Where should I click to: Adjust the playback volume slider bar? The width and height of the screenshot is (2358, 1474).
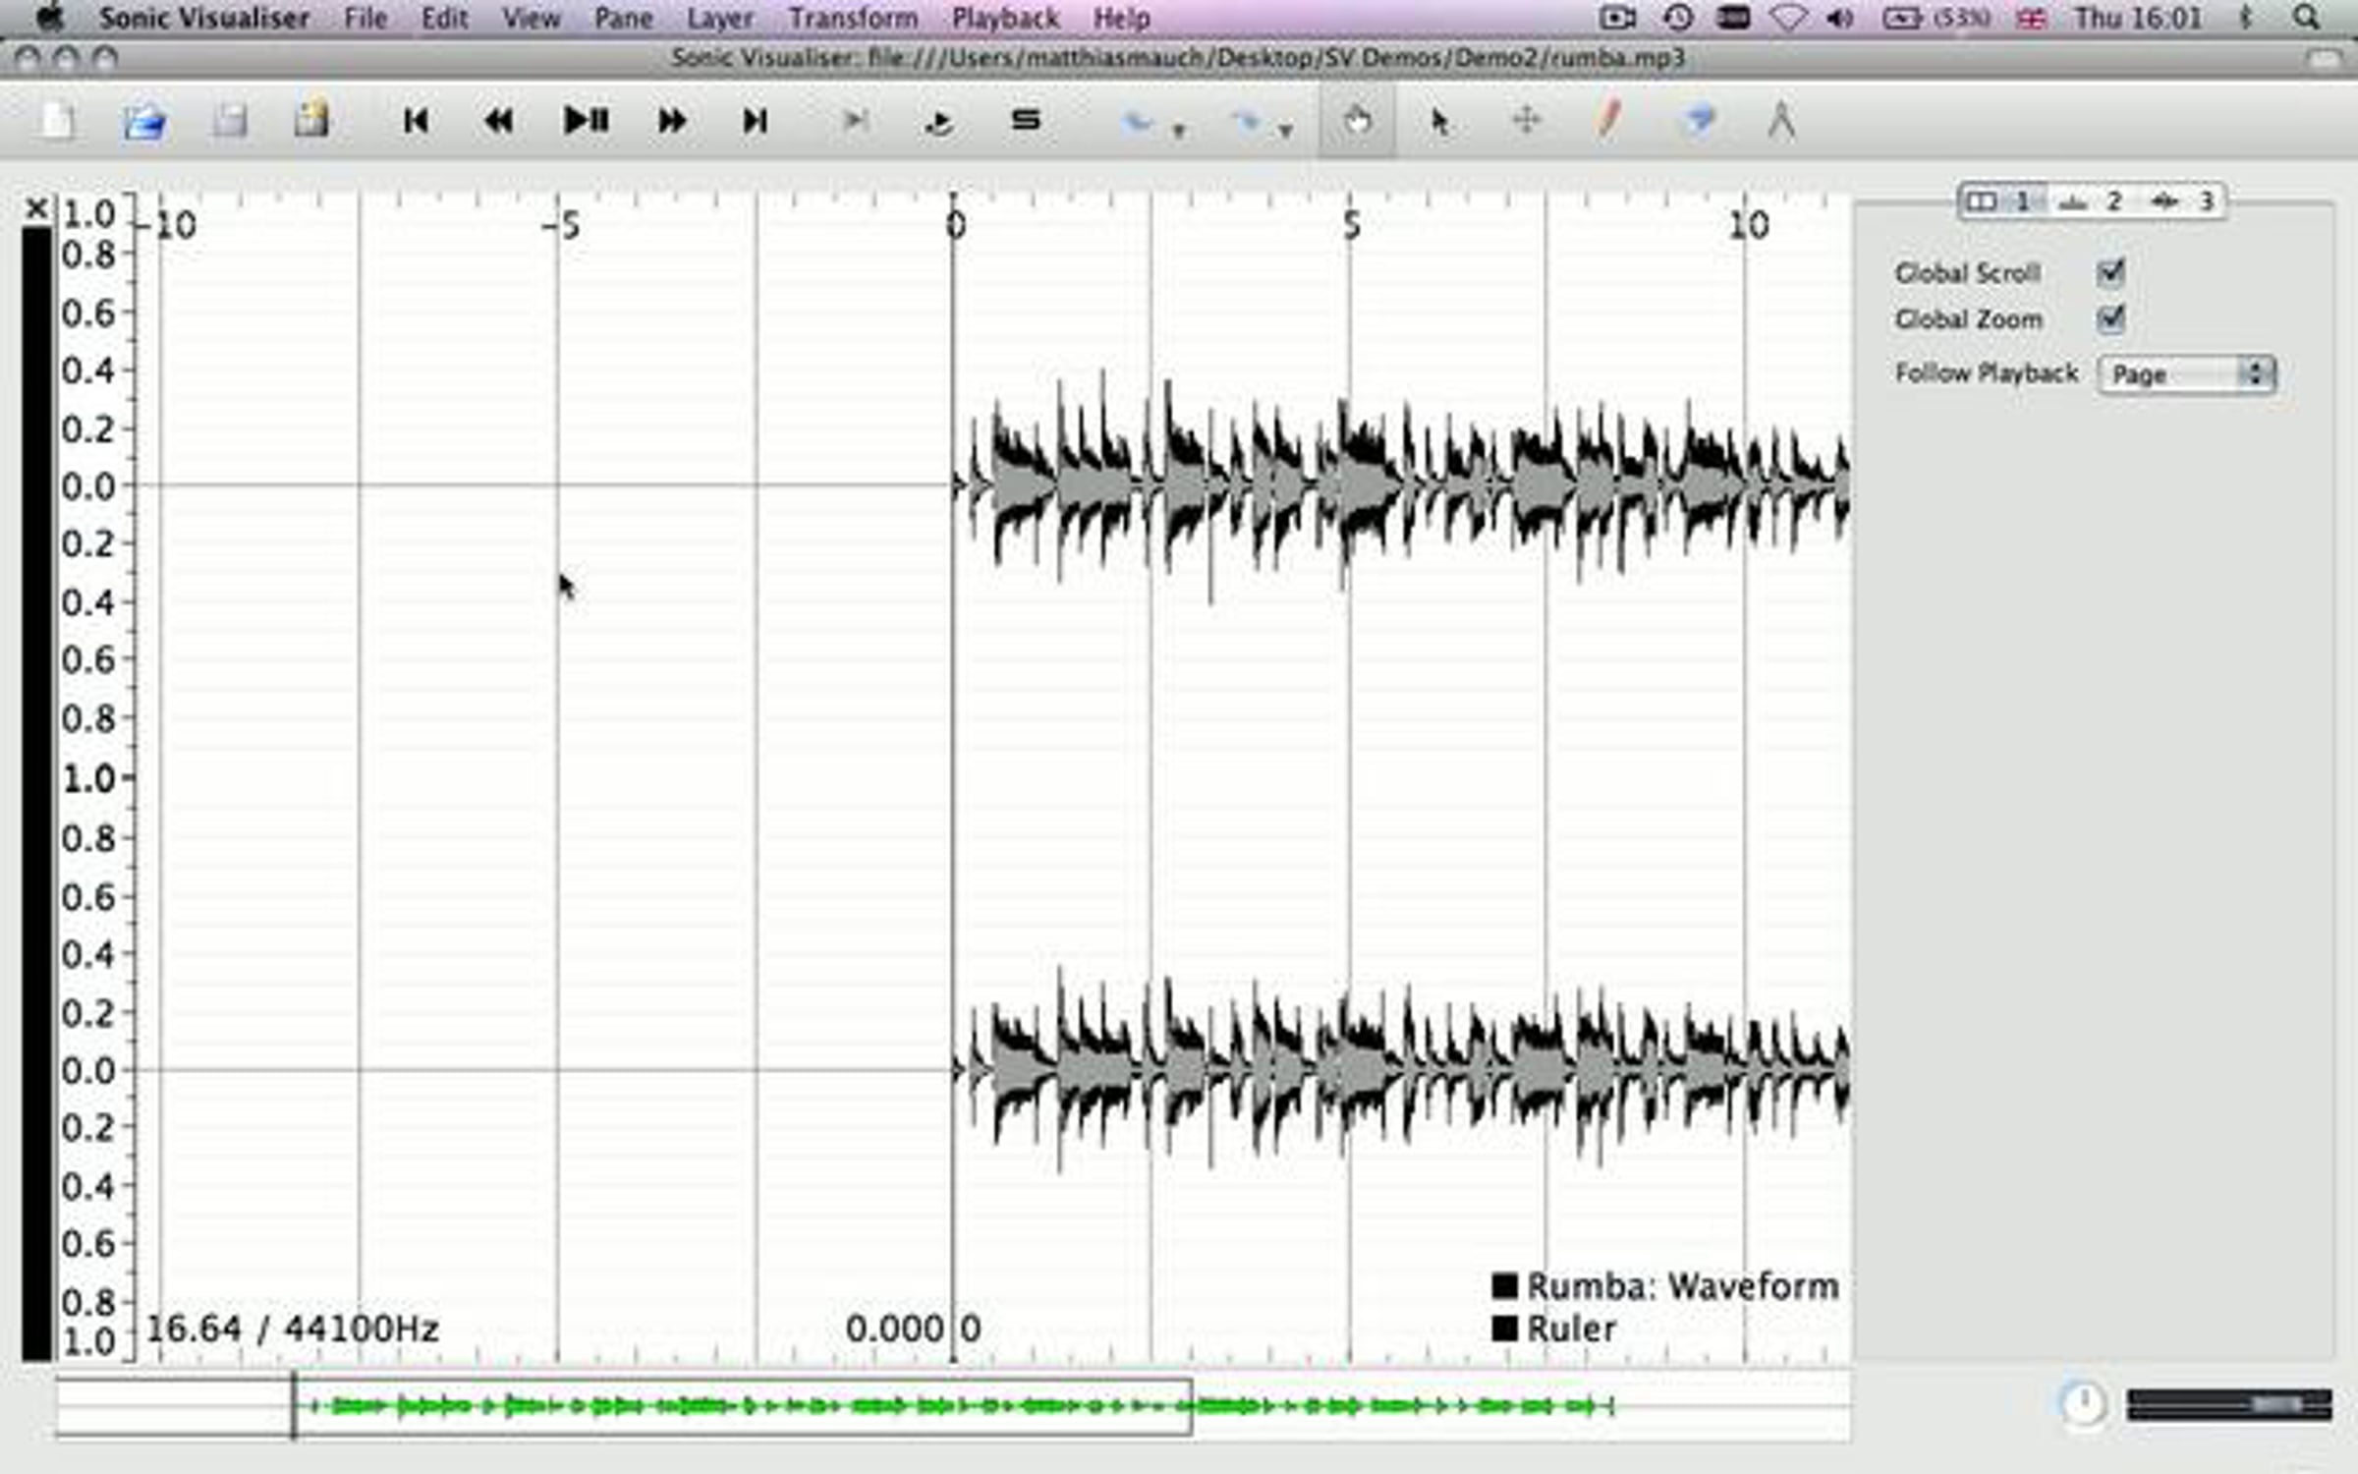[2228, 1404]
